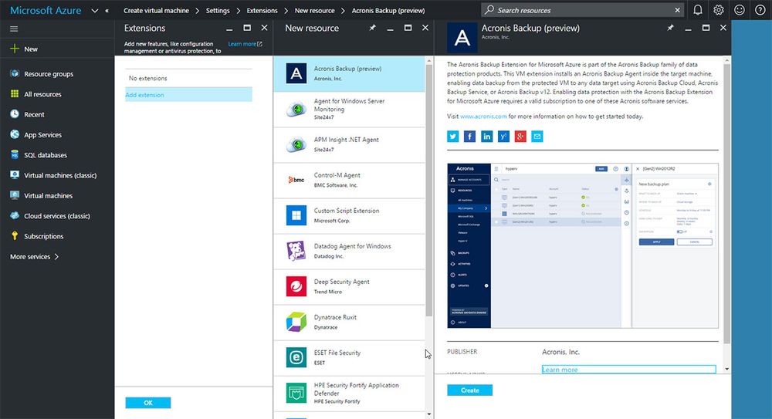Share on Google Plus icon

click(520, 137)
